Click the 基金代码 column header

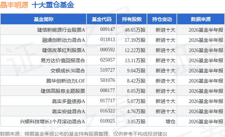point(102,19)
